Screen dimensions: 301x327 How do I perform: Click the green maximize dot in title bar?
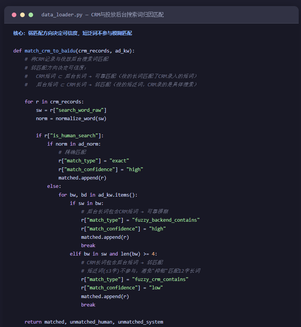(31, 15)
